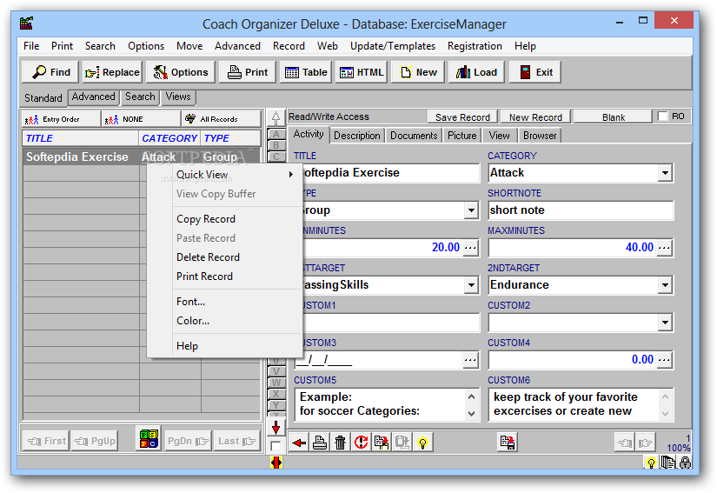This screenshot has height=493, width=717.
Task: Click the red circular exclamation refresh icon
Action: pyautogui.click(x=361, y=443)
